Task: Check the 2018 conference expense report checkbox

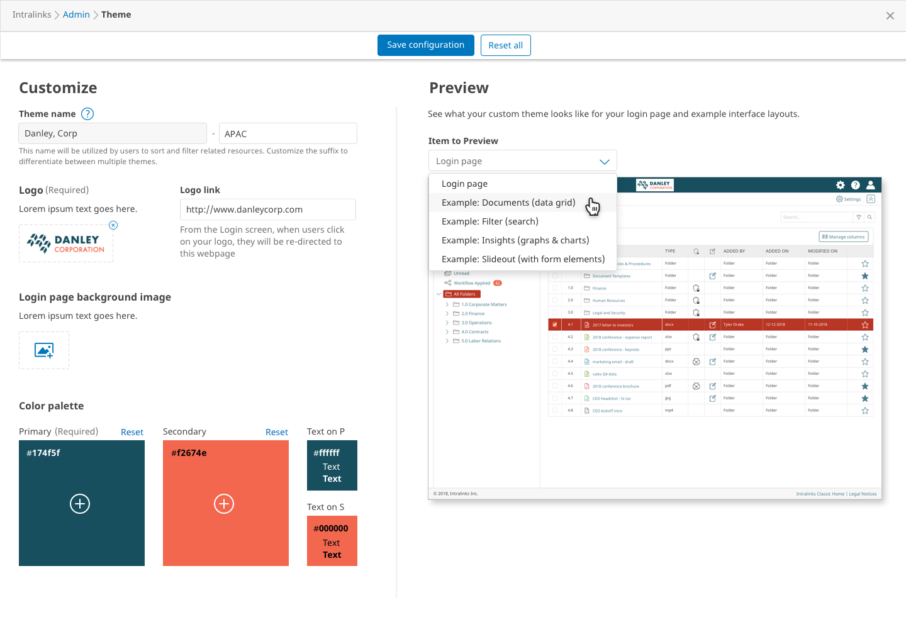Action: coord(554,337)
